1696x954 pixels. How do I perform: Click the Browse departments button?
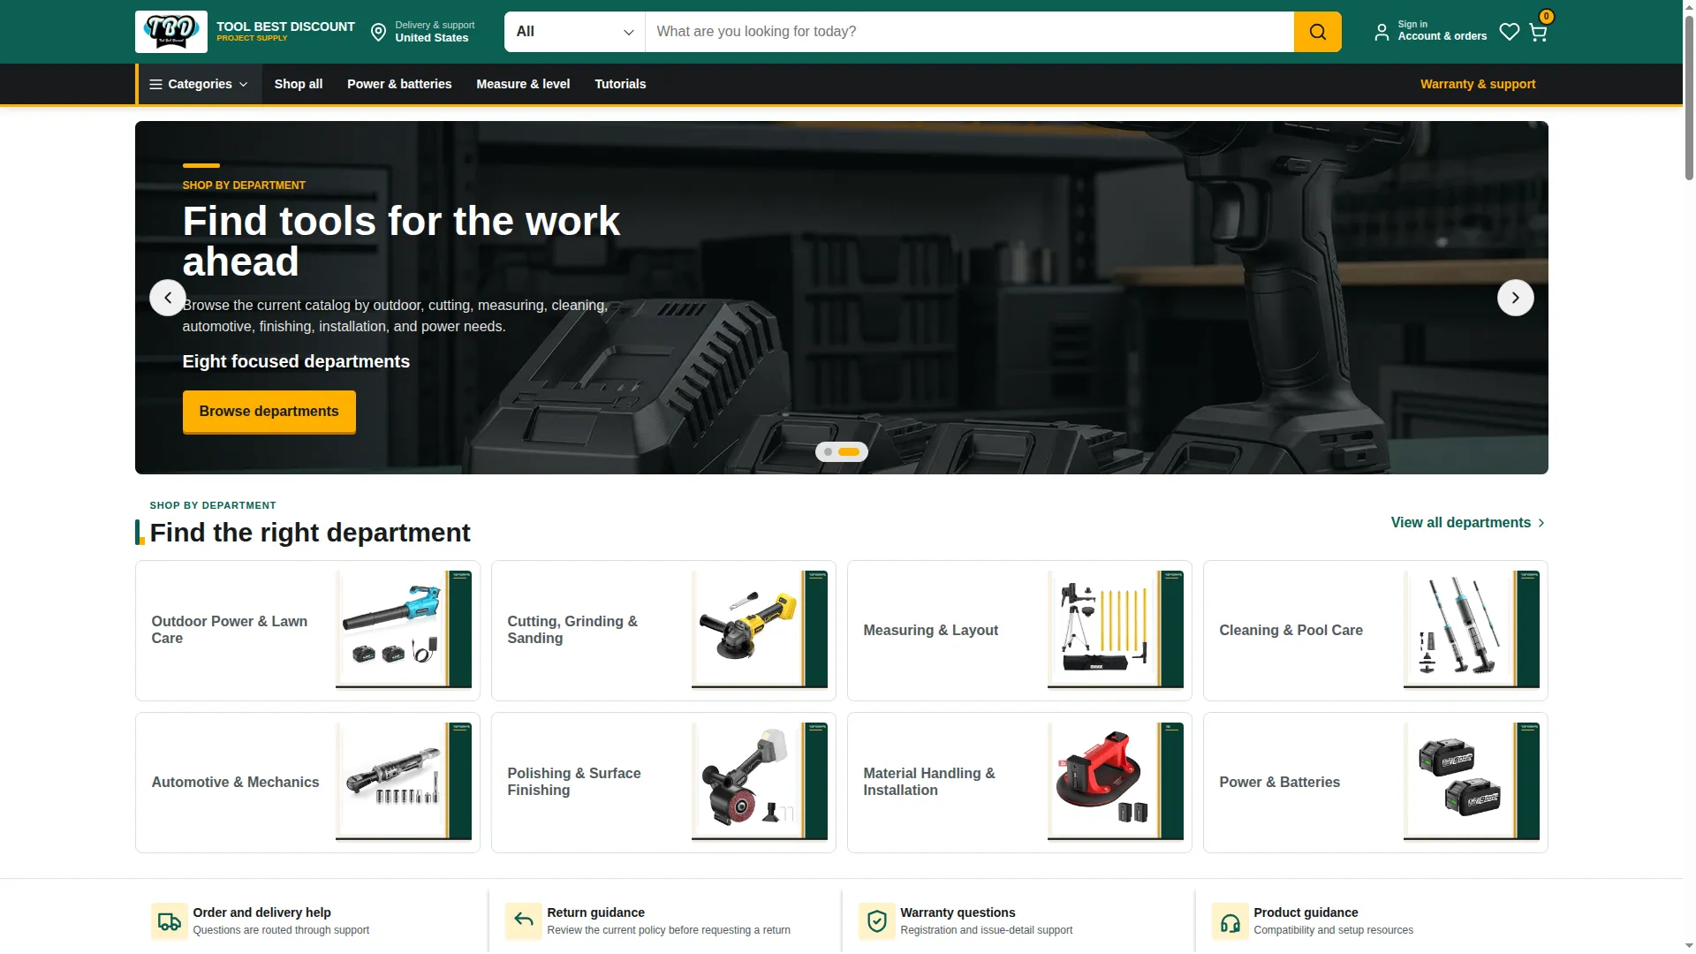269,412
